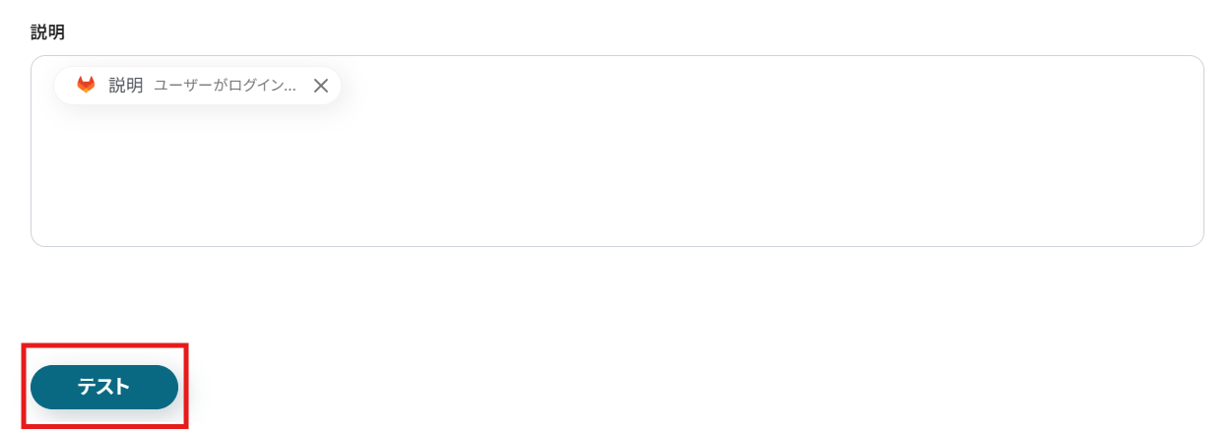Select the 説明 label inside the chip
Screen dimensions: 1232x430
coord(126,86)
